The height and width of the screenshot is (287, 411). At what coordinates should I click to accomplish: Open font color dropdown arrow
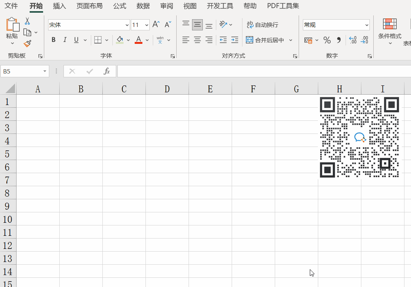coord(147,40)
